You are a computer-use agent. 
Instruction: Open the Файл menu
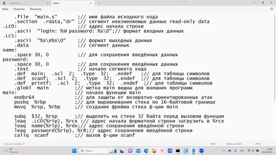pyautogui.click(x=5, y=9)
